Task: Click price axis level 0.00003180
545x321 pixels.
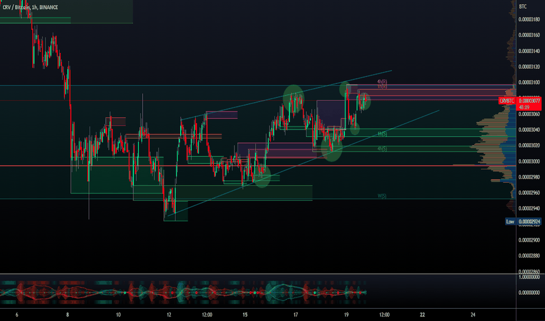Action: pyautogui.click(x=529, y=19)
